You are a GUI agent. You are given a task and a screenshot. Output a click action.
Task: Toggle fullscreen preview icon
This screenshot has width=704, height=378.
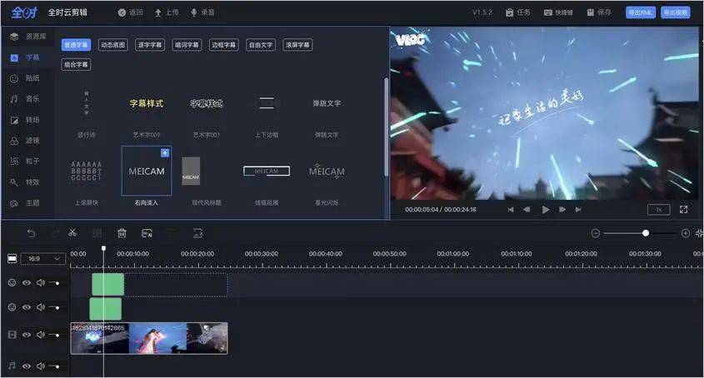[683, 209]
